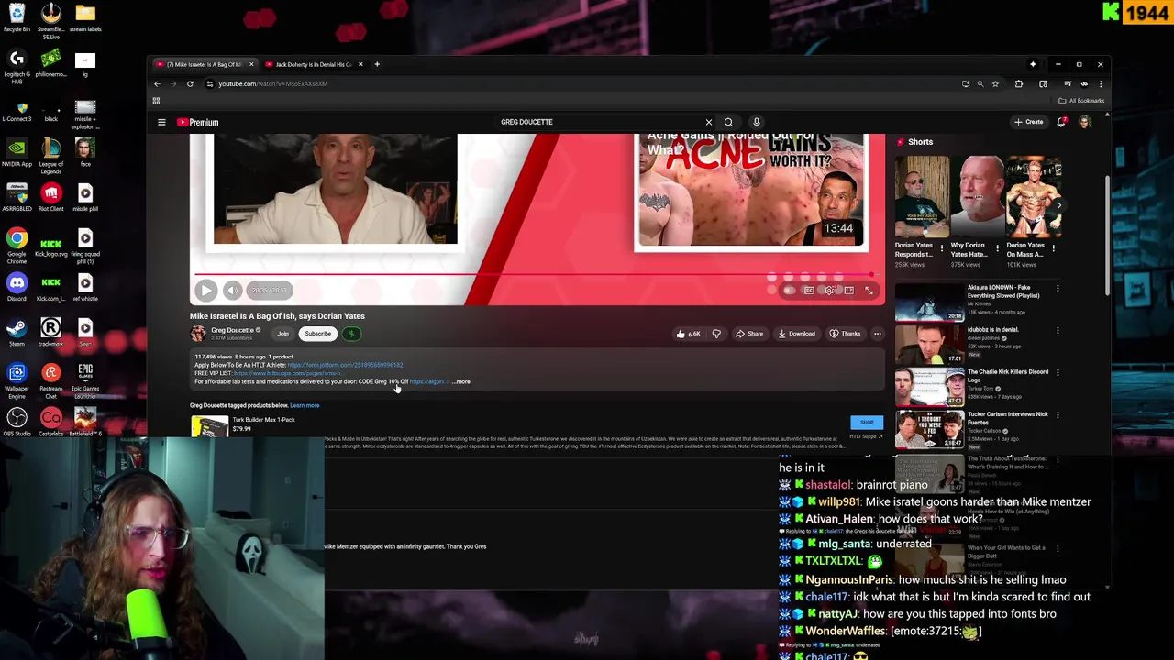Toggle autoplay switch in player

click(788, 291)
